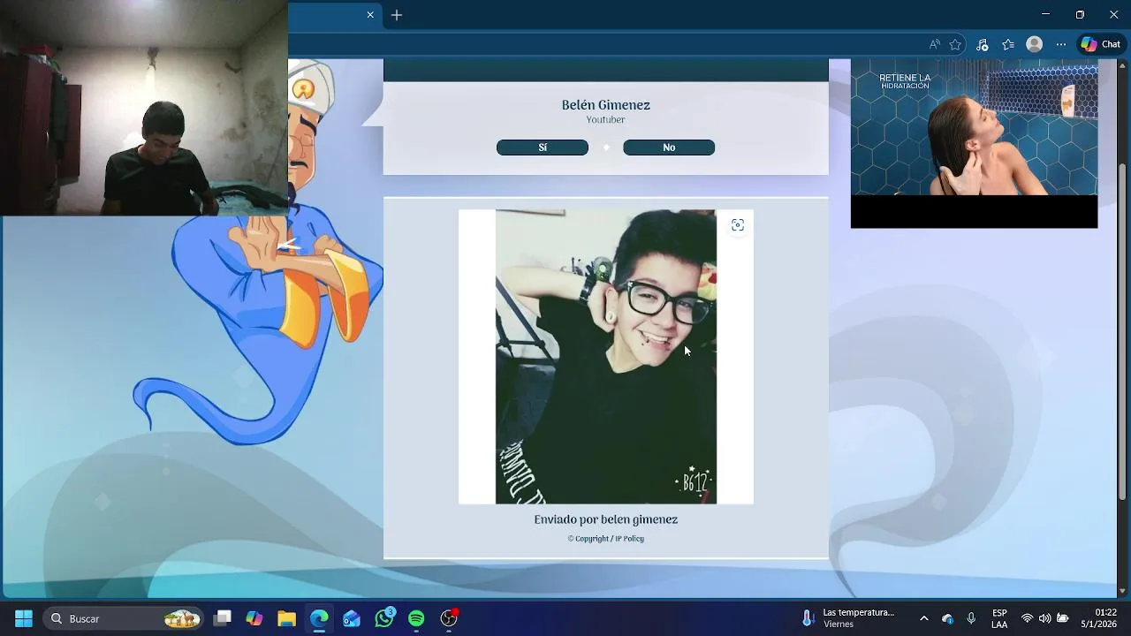Screen dimensions: 1131x636
Task: Add this page to favorites with the star
Action: 955,44
